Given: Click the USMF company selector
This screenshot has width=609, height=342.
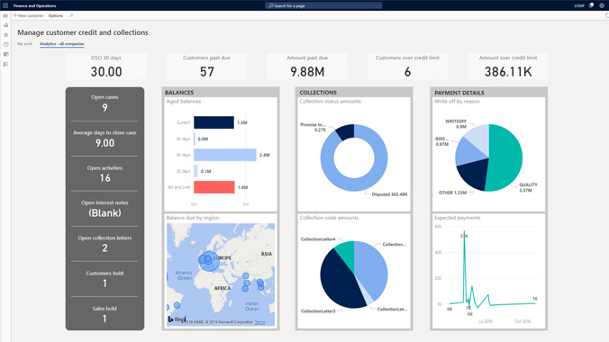Looking at the screenshot, I should coord(579,5).
